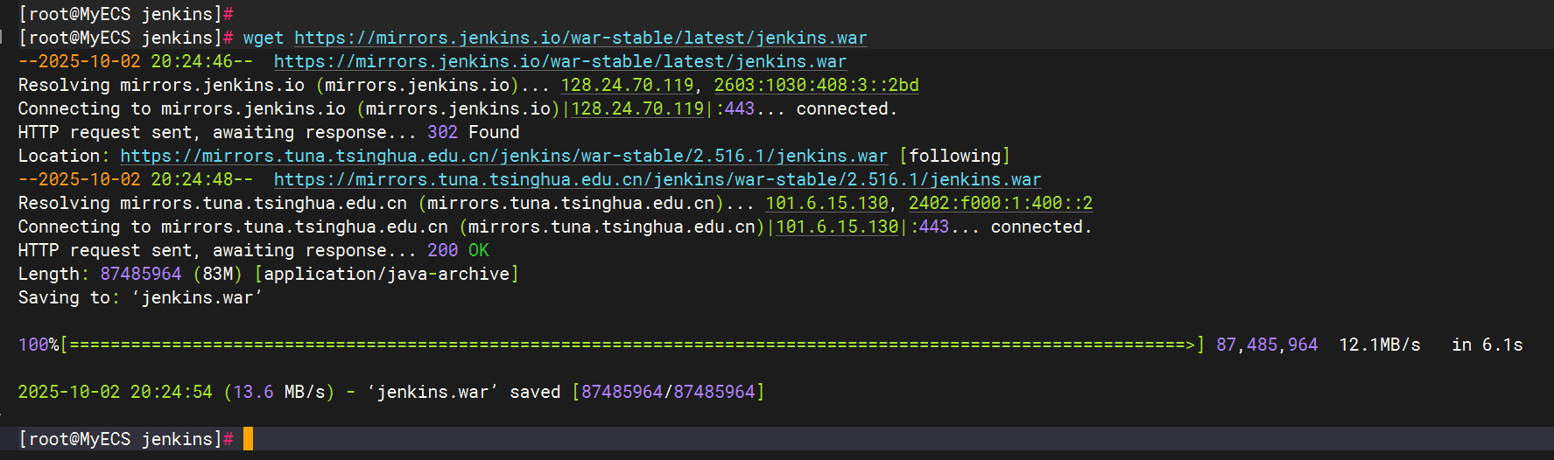Click 128.24.70.119 in the Connecting line
1554x460 pixels.
coord(637,108)
